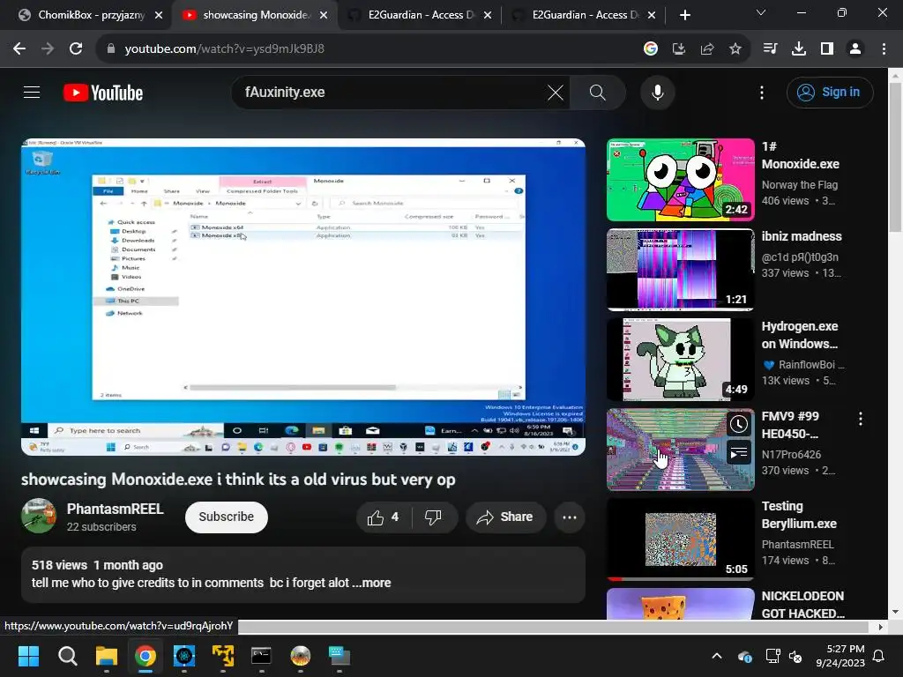The height and width of the screenshot is (677, 903).
Task: Click the horizontal scrollbar at bottom
Action: point(553,627)
